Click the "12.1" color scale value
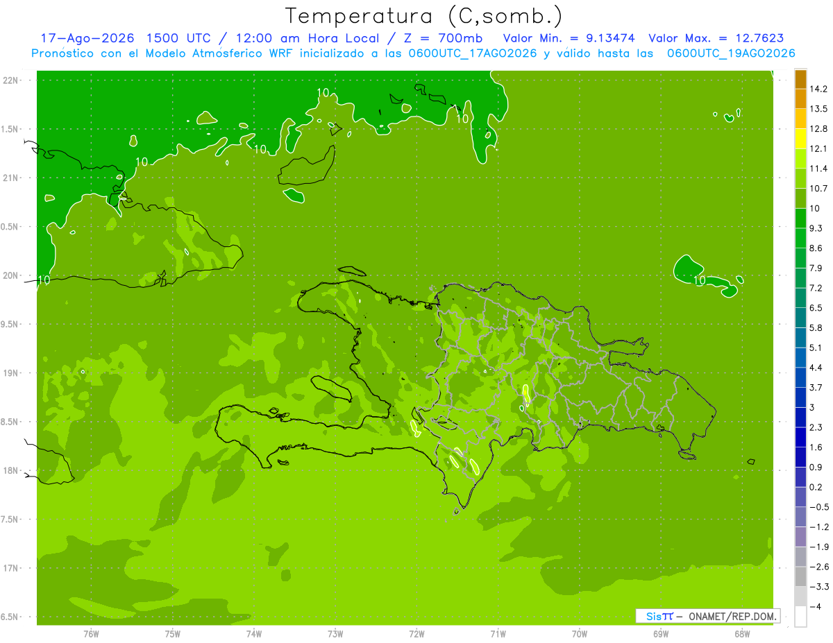Screen dimensions: 833x643 pyautogui.click(x=818, y=148)
